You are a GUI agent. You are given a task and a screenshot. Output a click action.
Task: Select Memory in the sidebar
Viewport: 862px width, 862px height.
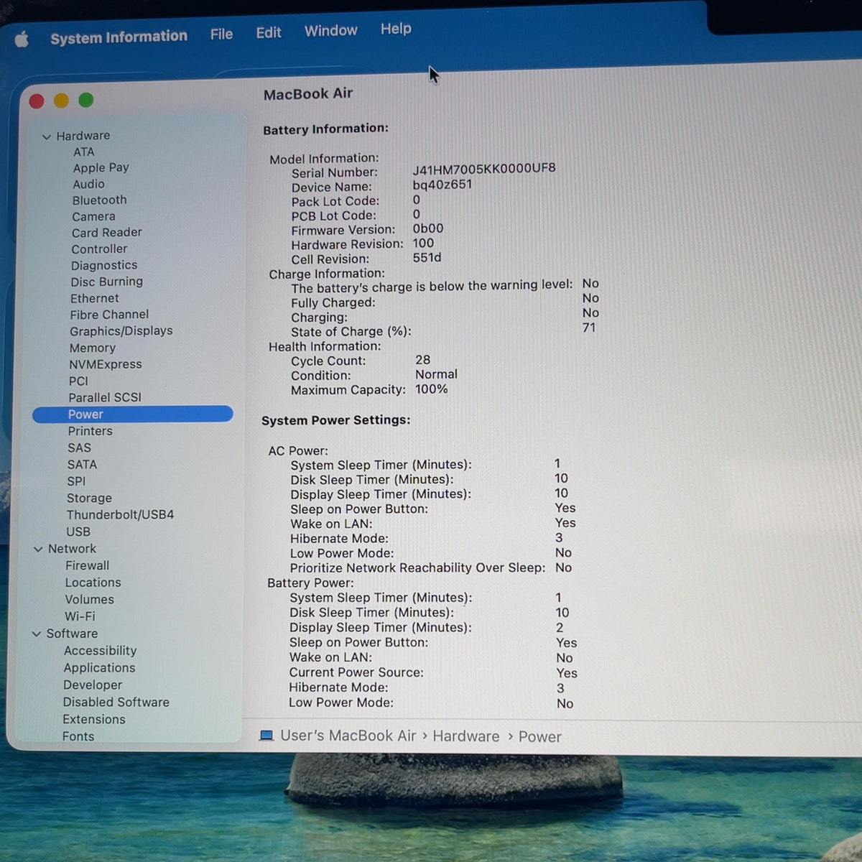pyautogui.click(x=92, y=348)
